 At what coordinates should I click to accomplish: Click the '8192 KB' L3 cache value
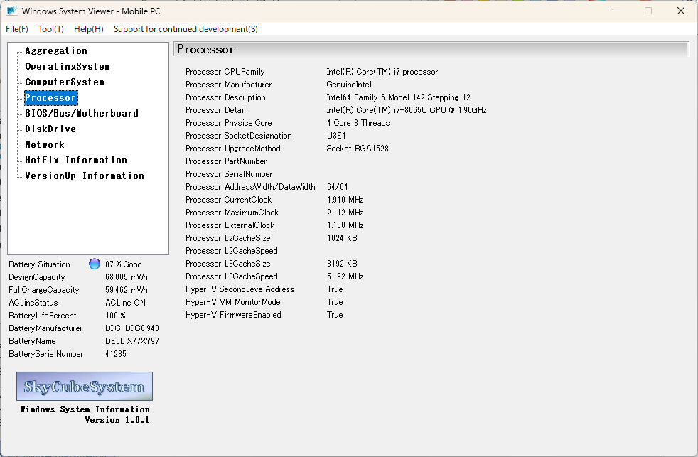[x=343, y=264]
